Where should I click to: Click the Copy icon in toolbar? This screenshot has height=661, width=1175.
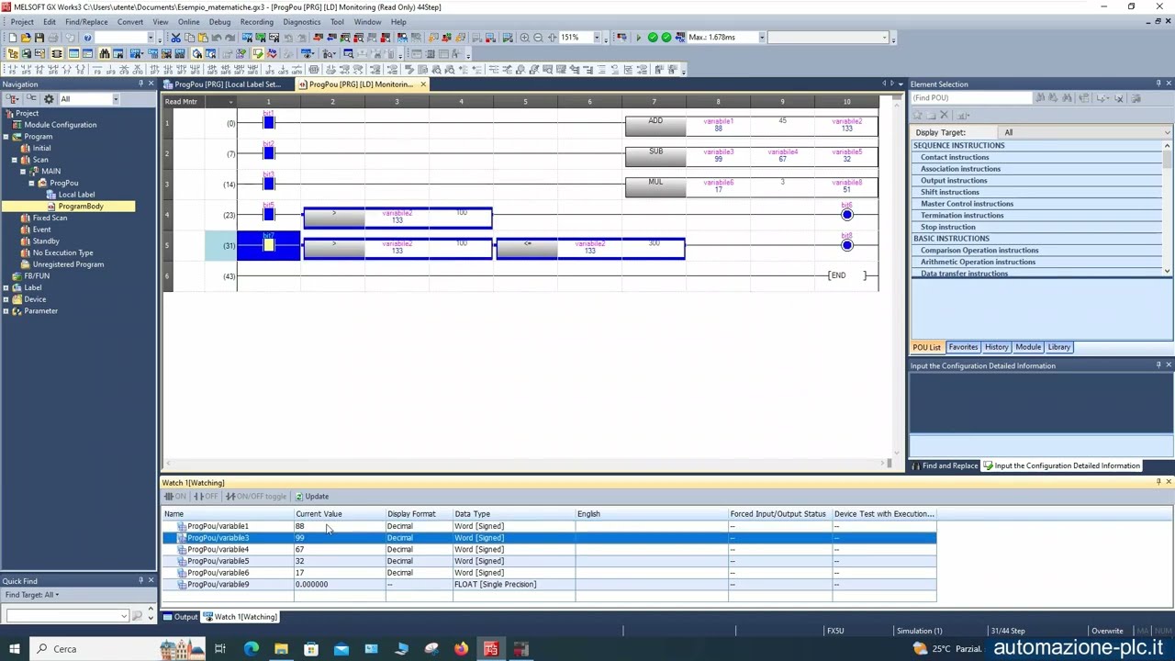pyautogui.click(x=189, y=38)
